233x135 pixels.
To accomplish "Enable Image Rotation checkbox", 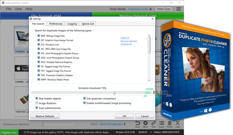I will tap(37, 103).
